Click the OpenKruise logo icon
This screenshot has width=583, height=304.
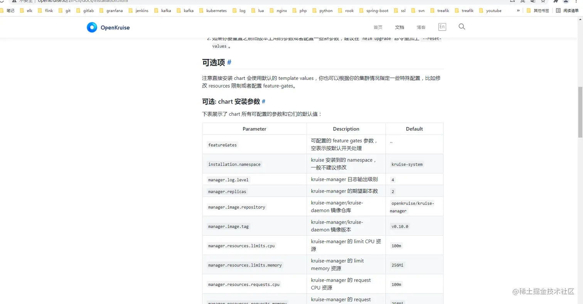(x=92, y=27)
